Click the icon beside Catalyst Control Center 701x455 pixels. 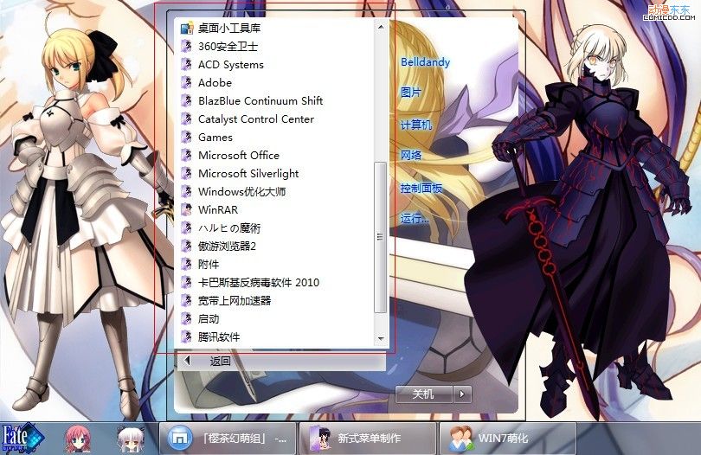point(186,119)
